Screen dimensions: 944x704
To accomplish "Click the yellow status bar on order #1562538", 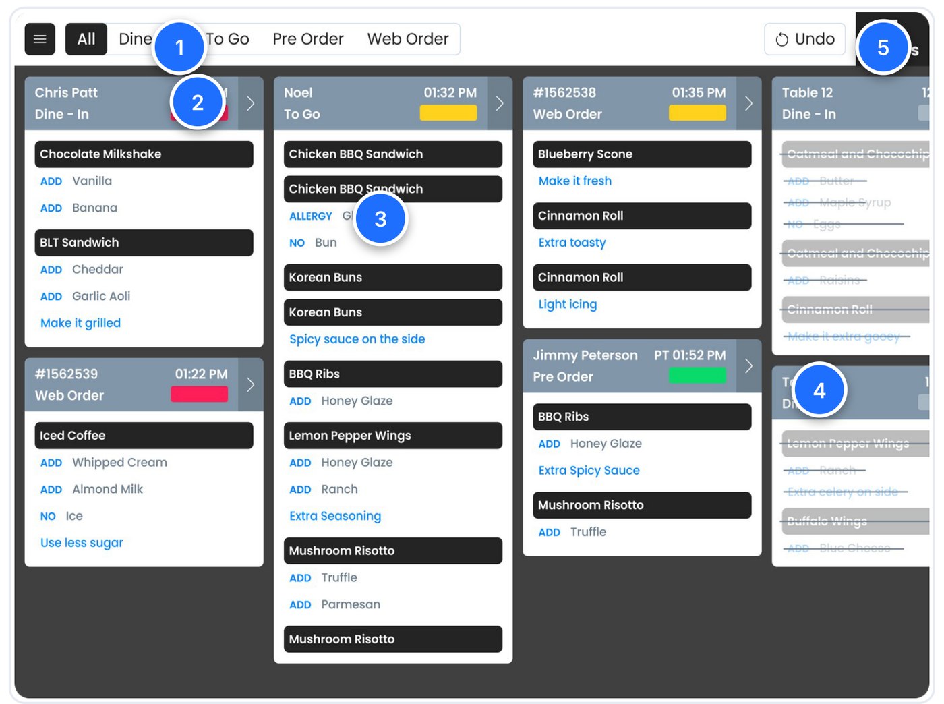I will pyautogui.click(x=697, y=113).
